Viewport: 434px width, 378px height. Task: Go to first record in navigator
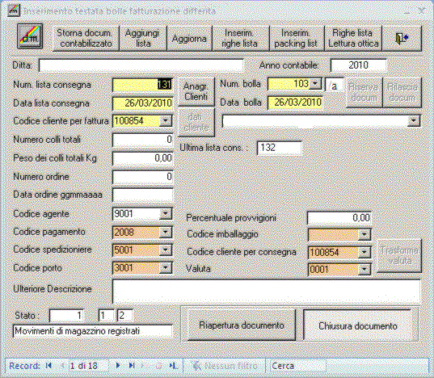[48, 366]
